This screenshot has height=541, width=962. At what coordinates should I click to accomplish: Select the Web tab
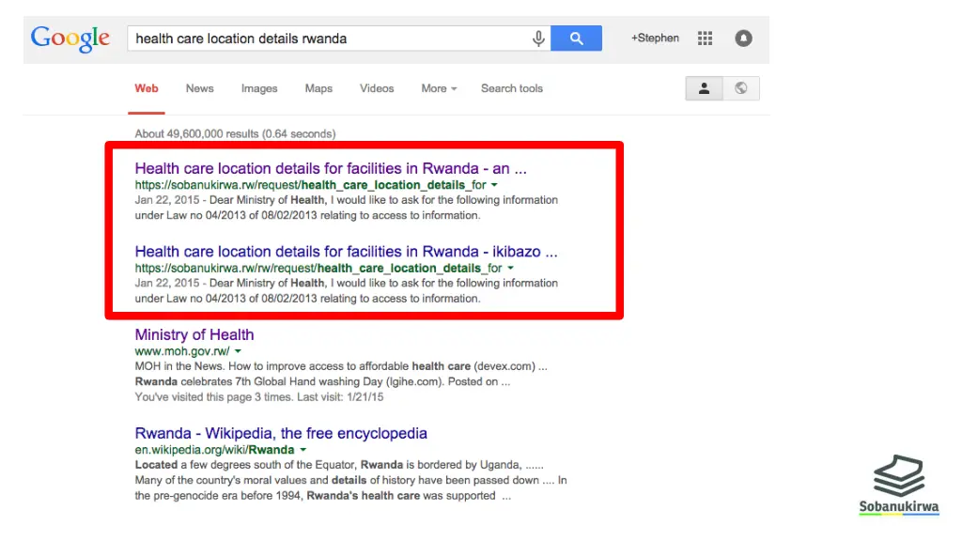147,88
